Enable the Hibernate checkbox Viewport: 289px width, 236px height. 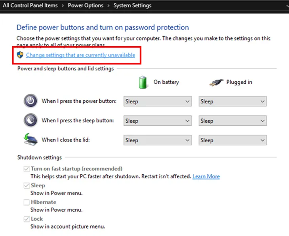coord(27,202)
